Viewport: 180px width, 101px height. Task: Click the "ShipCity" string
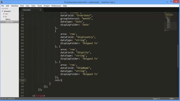coord(83,52)
